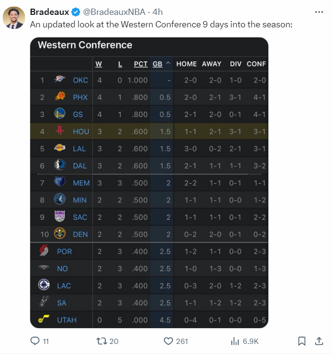Click the L column header

(120, 64)
